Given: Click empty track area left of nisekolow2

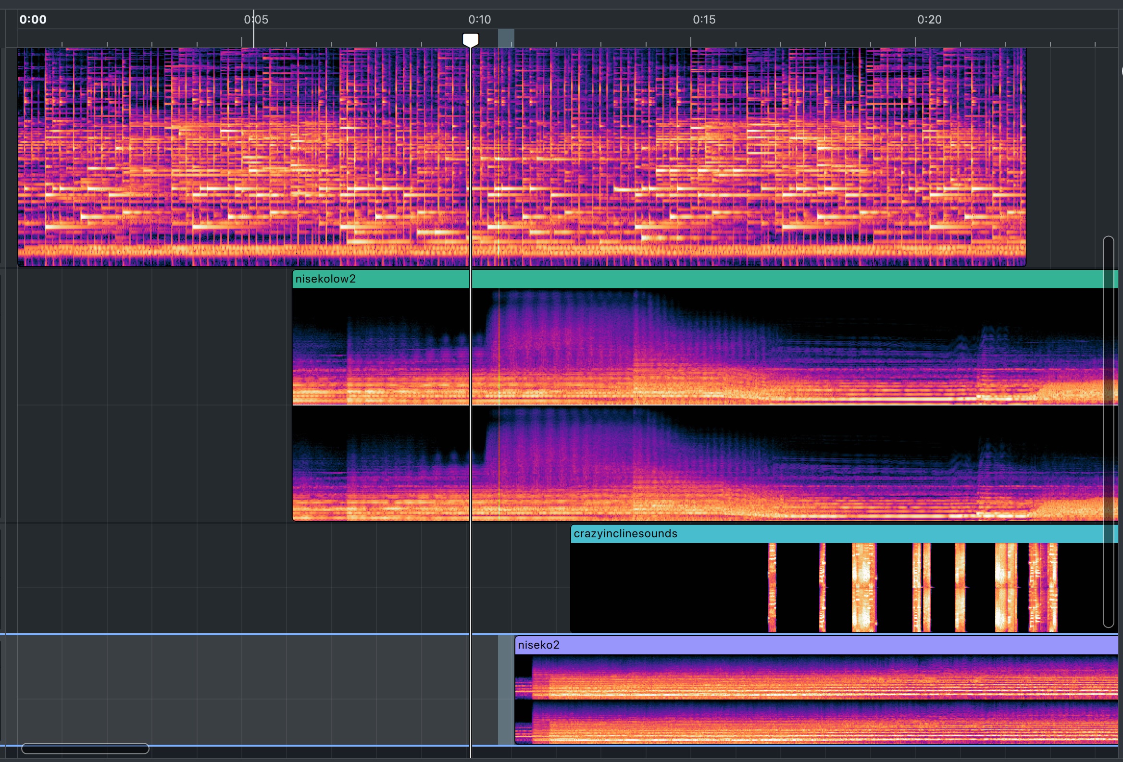Looking at the screenshot, I should (155, 396).
